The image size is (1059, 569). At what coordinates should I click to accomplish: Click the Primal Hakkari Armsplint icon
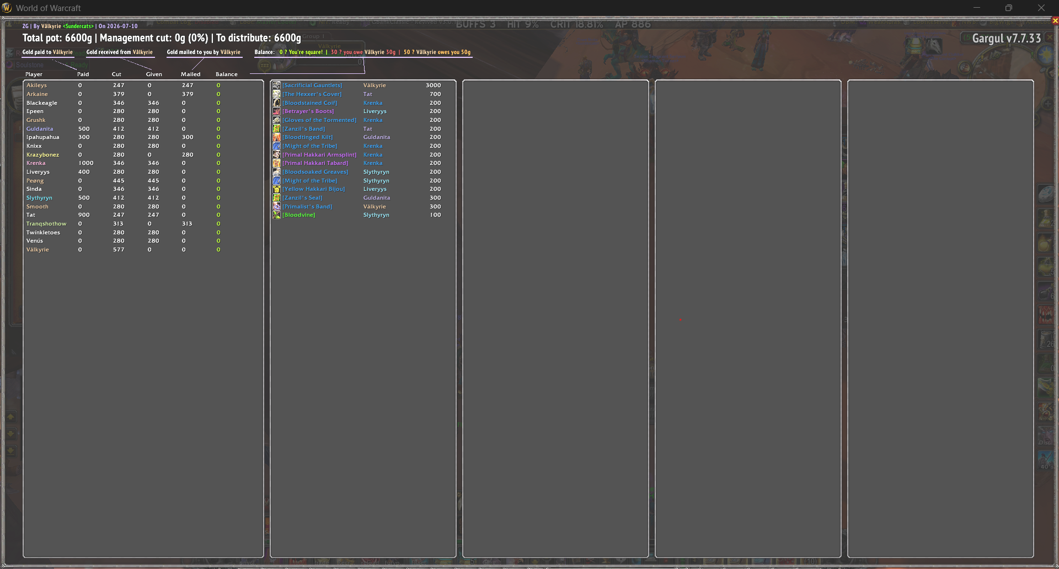coord(277,155)
